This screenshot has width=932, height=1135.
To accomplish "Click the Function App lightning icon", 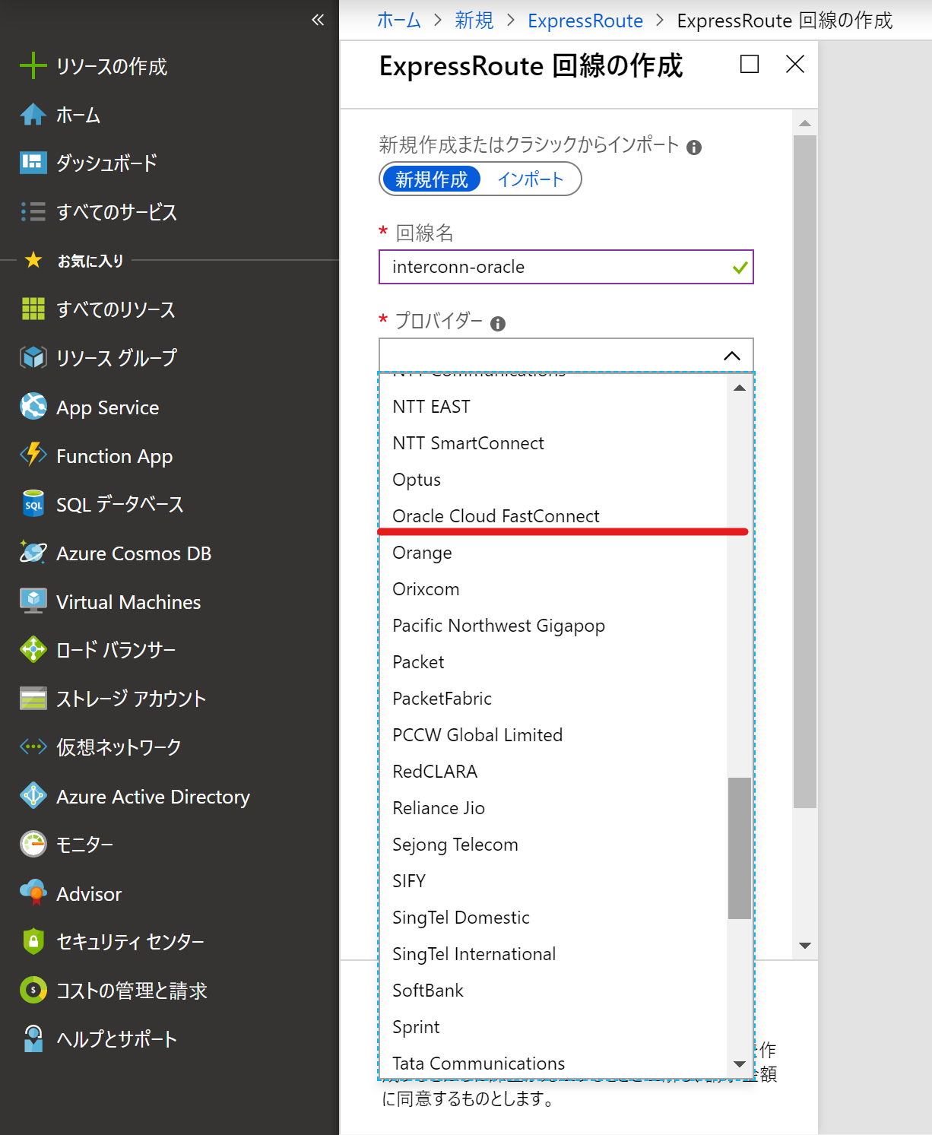I will [33, 455].
